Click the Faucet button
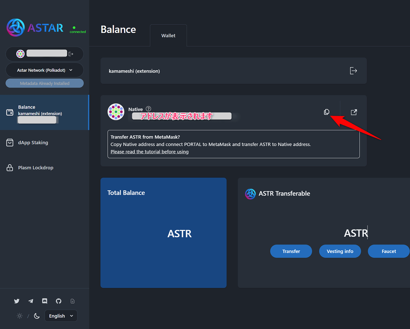410x329 pixels. click(389, 251)
